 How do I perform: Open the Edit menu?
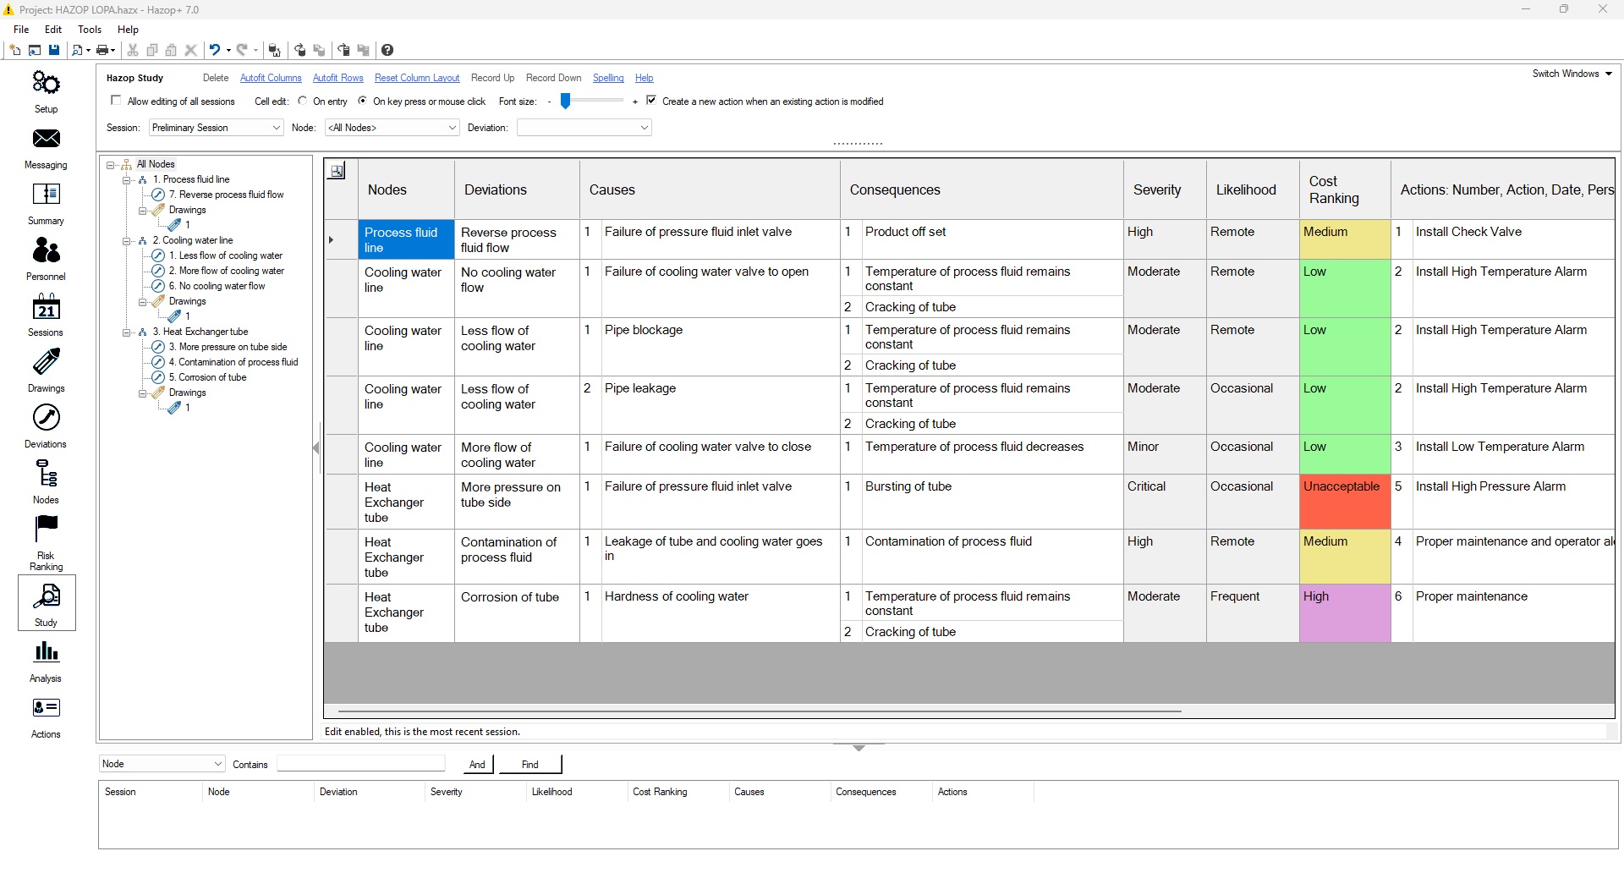coord(53,30)
